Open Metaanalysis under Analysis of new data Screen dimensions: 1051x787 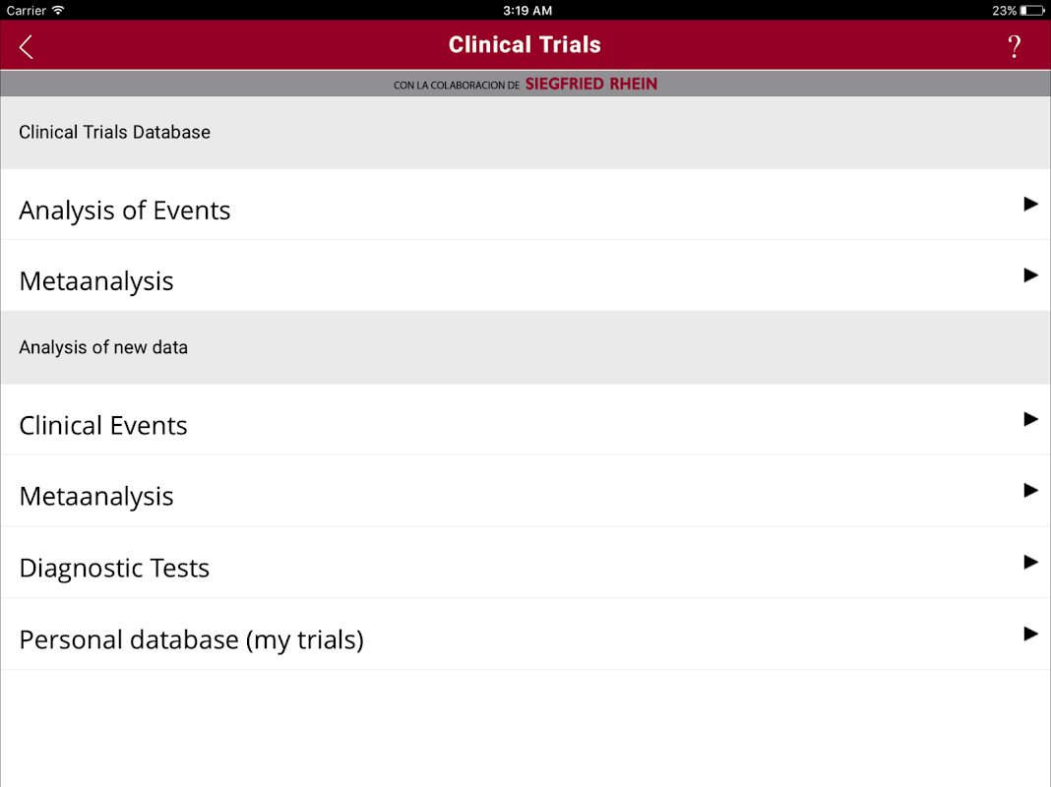coord(96,497)
